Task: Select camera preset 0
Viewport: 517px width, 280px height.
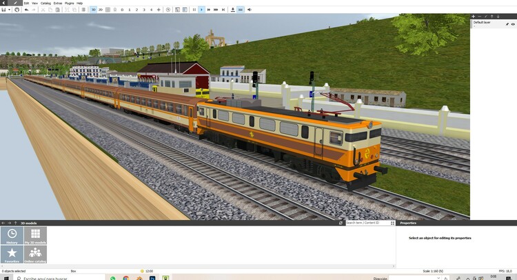Action: point(122,10)
